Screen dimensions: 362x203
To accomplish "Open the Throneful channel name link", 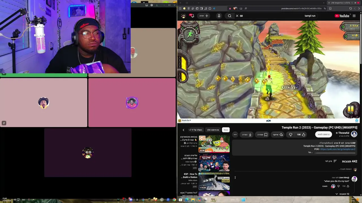I will pyautogui.click(x=344, y=133).
